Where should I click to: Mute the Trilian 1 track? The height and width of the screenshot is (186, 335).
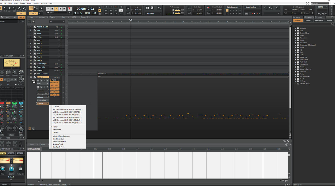(38, 80)
